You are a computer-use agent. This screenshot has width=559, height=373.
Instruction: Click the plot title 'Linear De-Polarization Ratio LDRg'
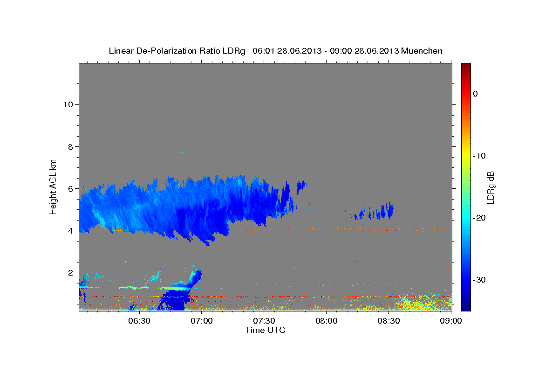pos(177,51)
